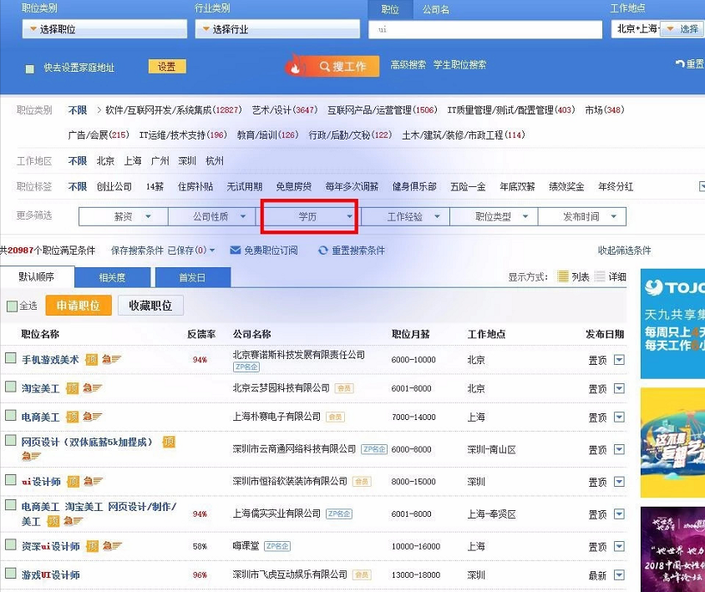Image resolution: width=705 pixels, height=592 pixels.
Task: Switch to the 相关度 sorting tab
Action: [111, 277]
